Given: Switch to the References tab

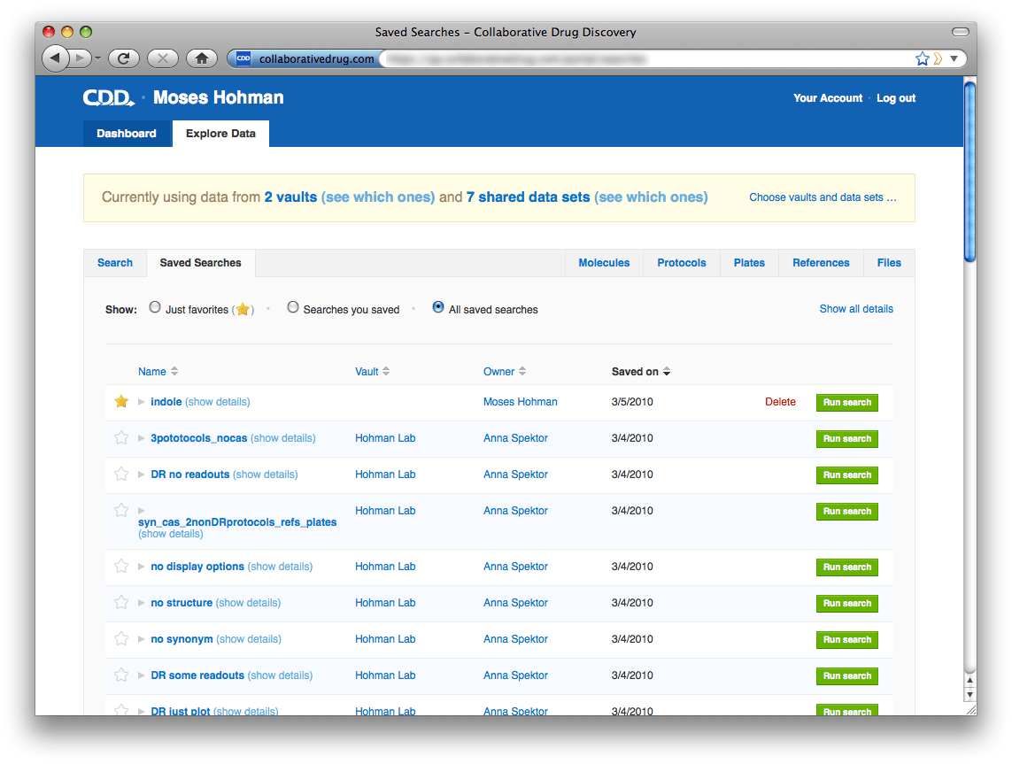Looking at the screenshot, I should pyautogui.click(x=821, y=263).
